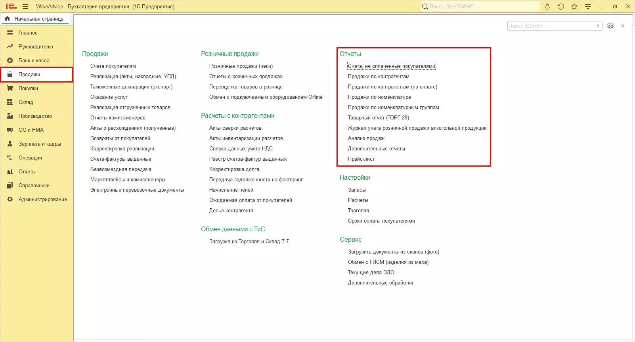
Task: Click the 1C logo icon
Action: [x=11, y=6]
